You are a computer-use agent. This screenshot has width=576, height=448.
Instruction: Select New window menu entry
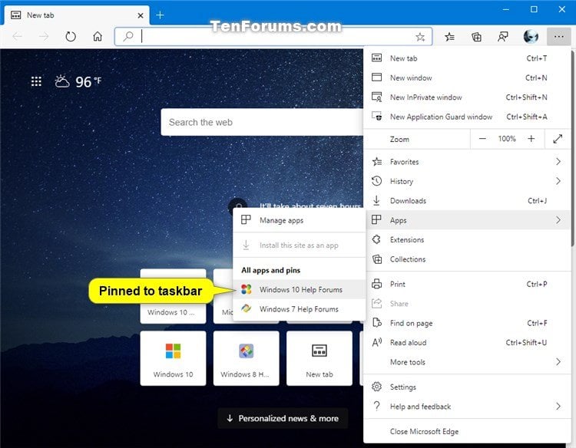466,77
